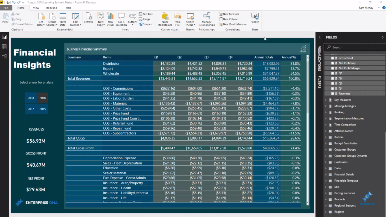Select the View ribbon tab
386x217 pixels.
tap(36, 8)
